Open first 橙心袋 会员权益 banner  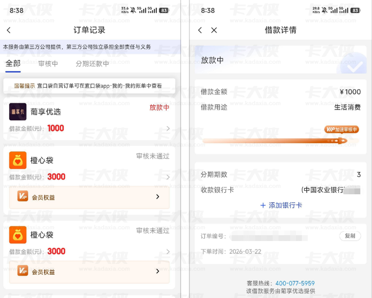click(89, 197)
